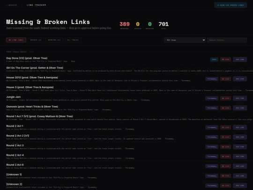Add link for Round 2 Act 4
The height and width of the screenshot is (190, 253).
pos(240,156)
